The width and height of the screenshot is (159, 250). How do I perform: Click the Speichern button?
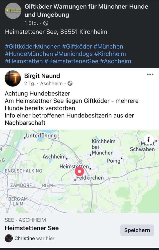pos(137,230)
